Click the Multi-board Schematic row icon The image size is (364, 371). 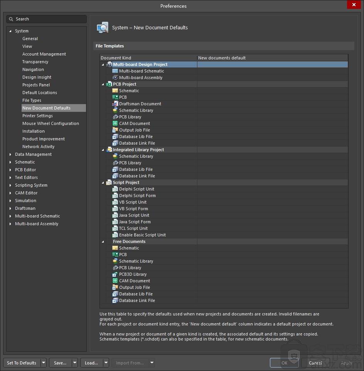click(x=115, y=71)
